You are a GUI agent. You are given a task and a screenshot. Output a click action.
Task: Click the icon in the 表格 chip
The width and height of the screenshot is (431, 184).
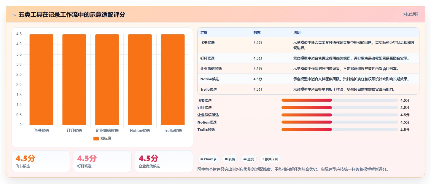pos(226,159)
